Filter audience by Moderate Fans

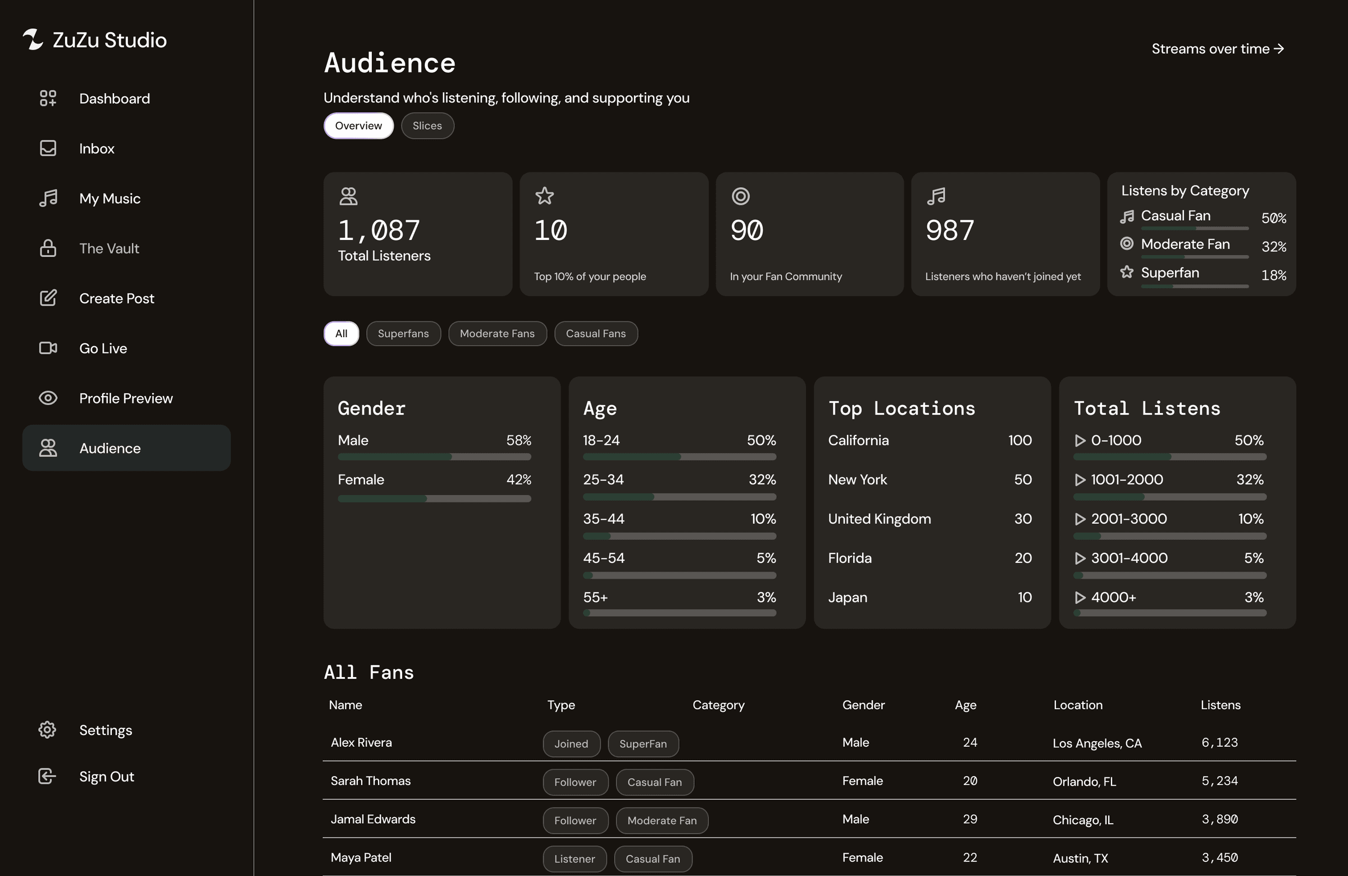tap(497, 333)
